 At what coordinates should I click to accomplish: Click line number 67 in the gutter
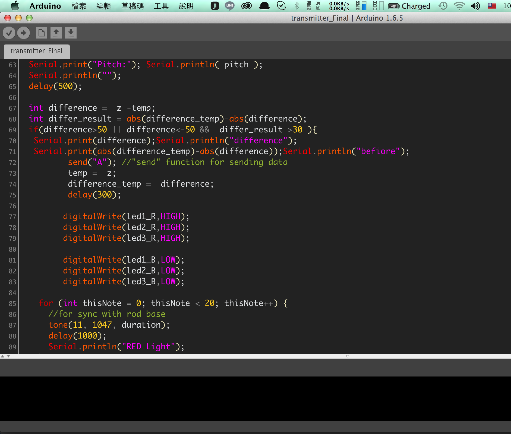click(x=12, y=108)
